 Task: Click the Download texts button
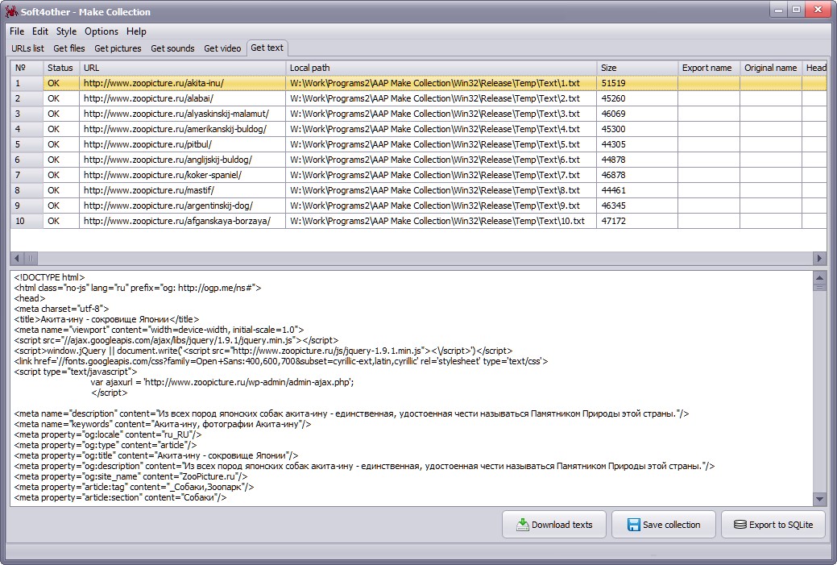pos(554,525)
